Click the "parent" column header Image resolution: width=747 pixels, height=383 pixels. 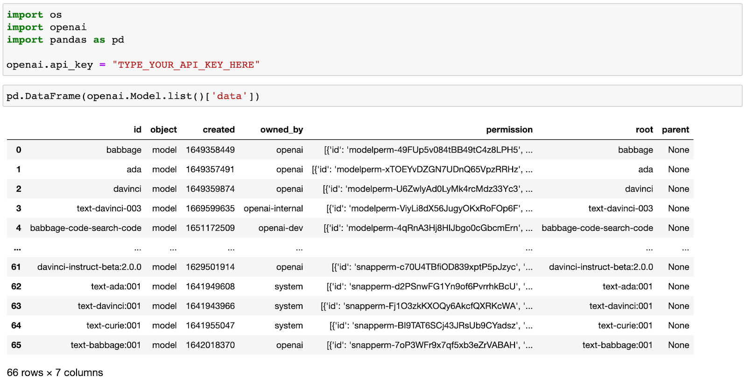point(675,130)
